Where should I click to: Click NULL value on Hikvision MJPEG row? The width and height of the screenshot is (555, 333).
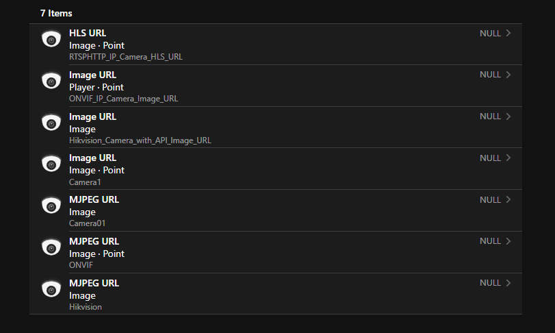pyautogui.click(x=490, y=283)
